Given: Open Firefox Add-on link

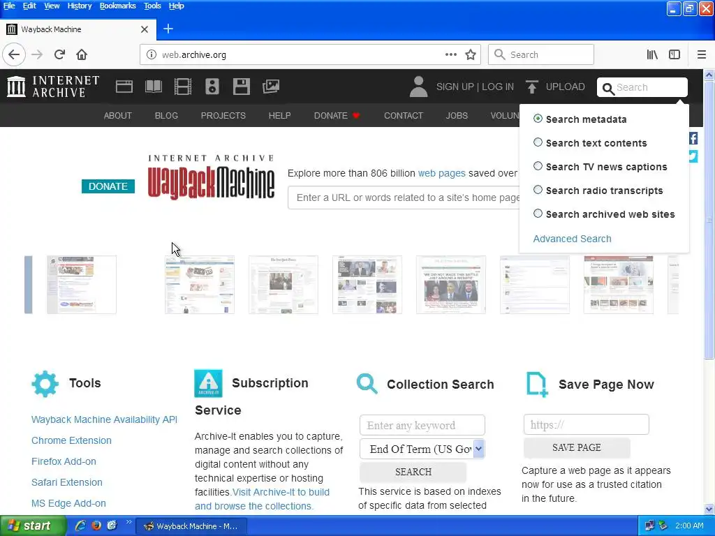Looking at the screenshot, I should [x=64, y=461].
